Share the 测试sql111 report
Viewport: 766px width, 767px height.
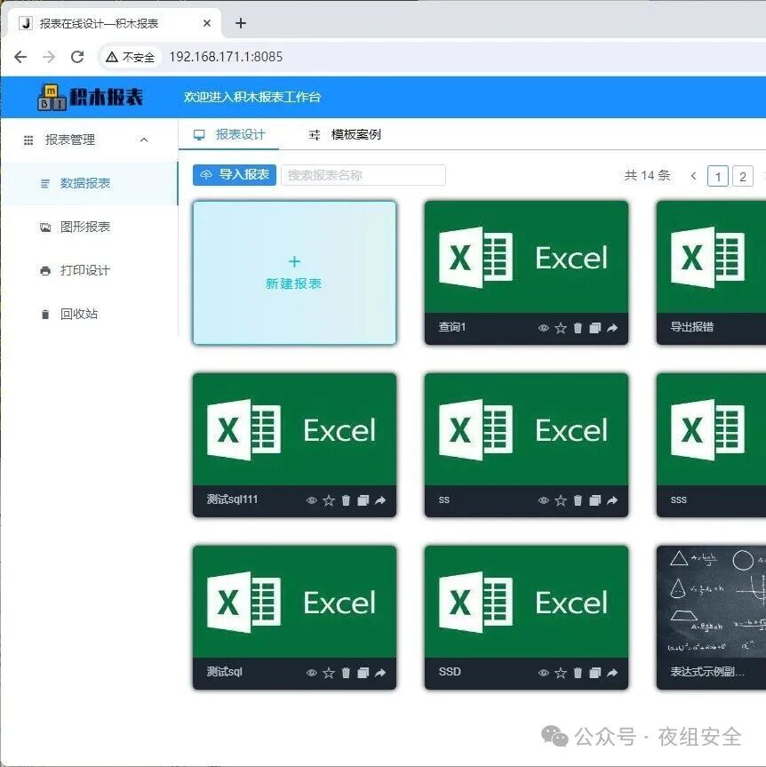[x=380, y=499]
